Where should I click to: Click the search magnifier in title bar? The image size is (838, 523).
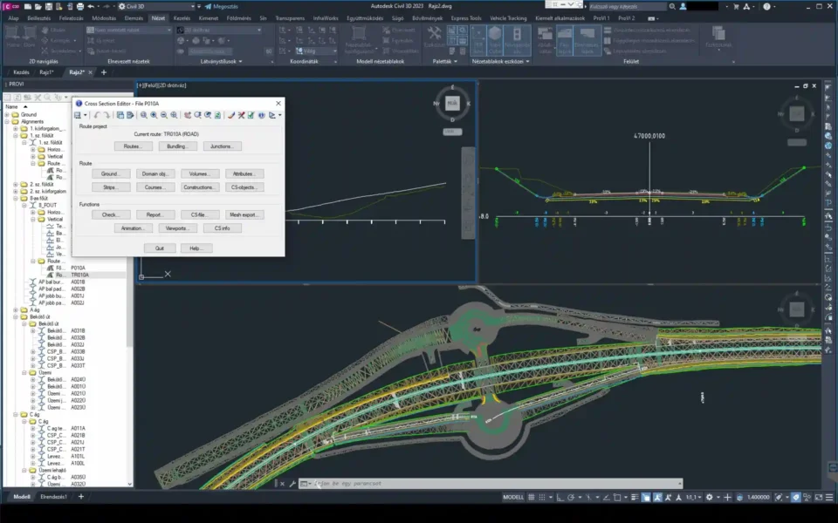672,6
